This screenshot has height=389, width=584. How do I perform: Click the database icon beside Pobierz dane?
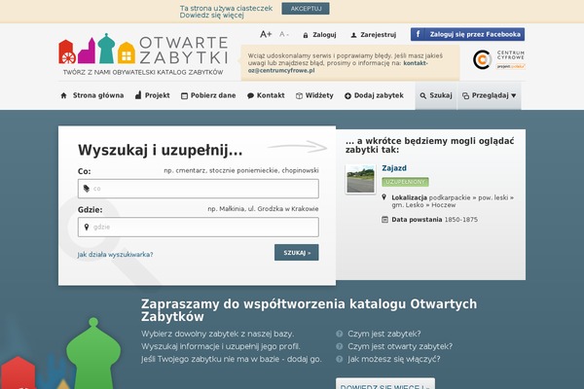click(x=184, y=95)
